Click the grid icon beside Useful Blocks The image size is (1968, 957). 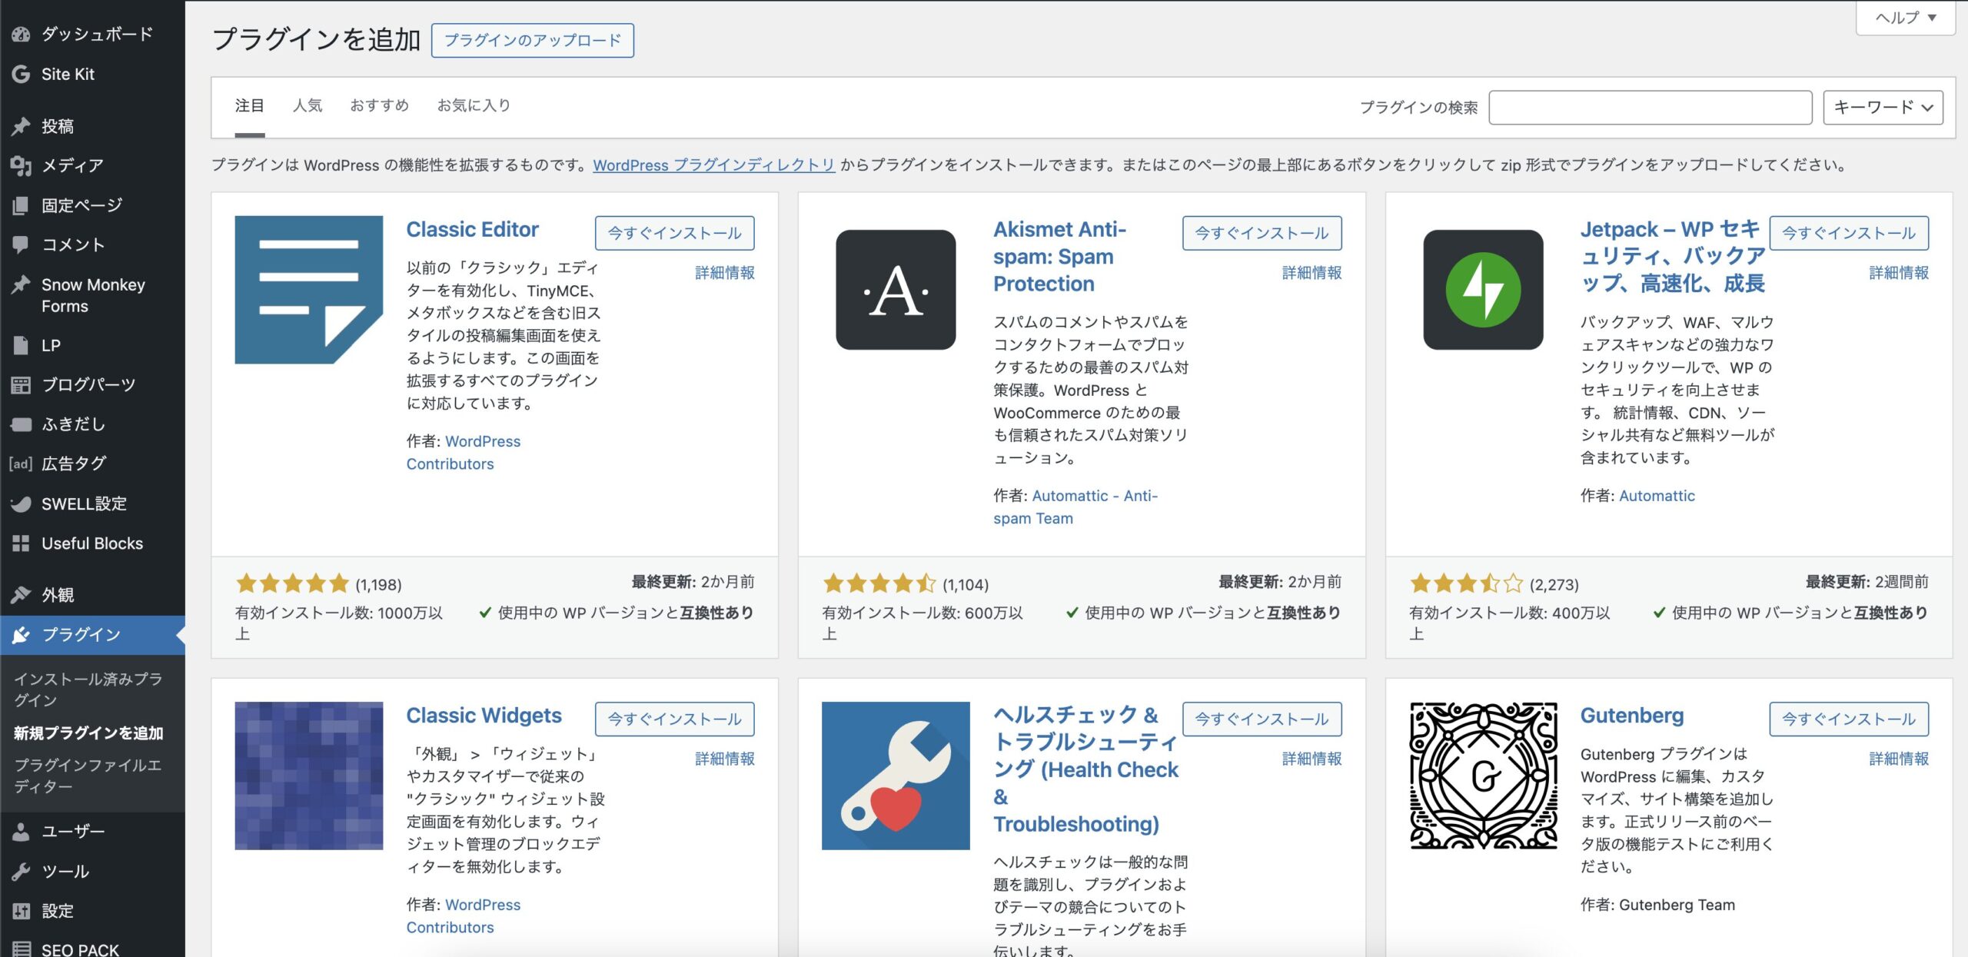click(21, 543)
